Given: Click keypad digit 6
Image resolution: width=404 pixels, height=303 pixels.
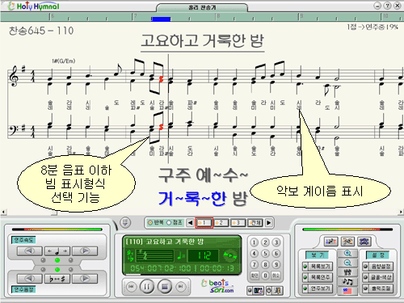Looking at the screenshot, I should 276,254.
